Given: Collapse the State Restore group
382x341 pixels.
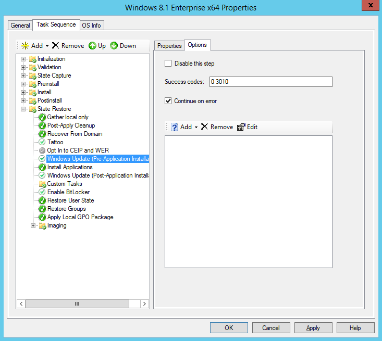Looking at the screenshot, I should [x=23, y=109].
